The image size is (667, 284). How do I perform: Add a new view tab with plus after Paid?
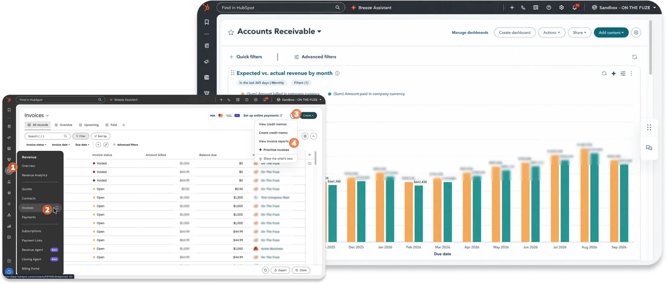pyautogui.click(x=123, y=125)
